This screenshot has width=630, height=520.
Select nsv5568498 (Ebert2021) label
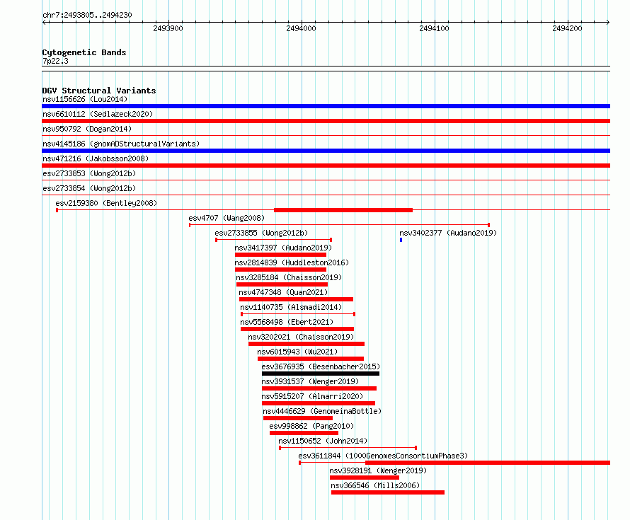287,322
